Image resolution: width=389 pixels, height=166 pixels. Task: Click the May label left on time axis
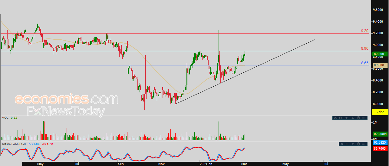pos(40,164)
